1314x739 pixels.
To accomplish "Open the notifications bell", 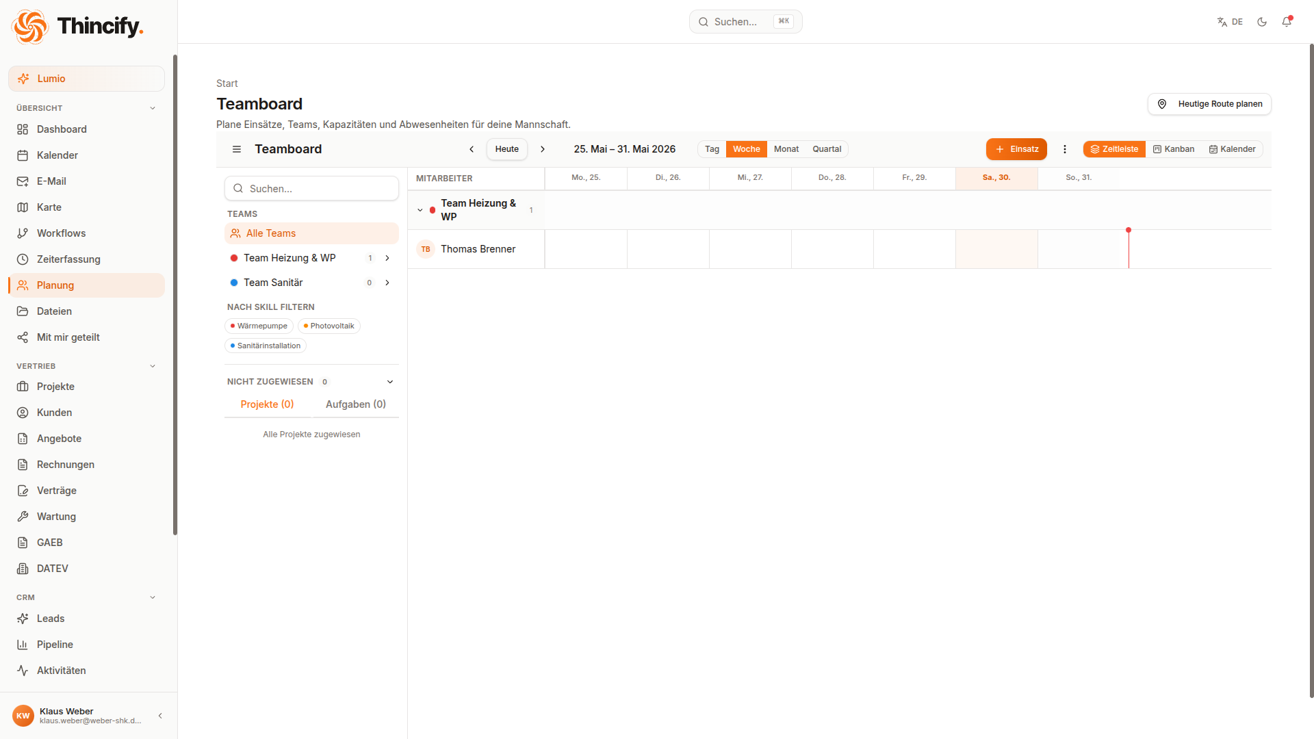I will (1287, 22).
